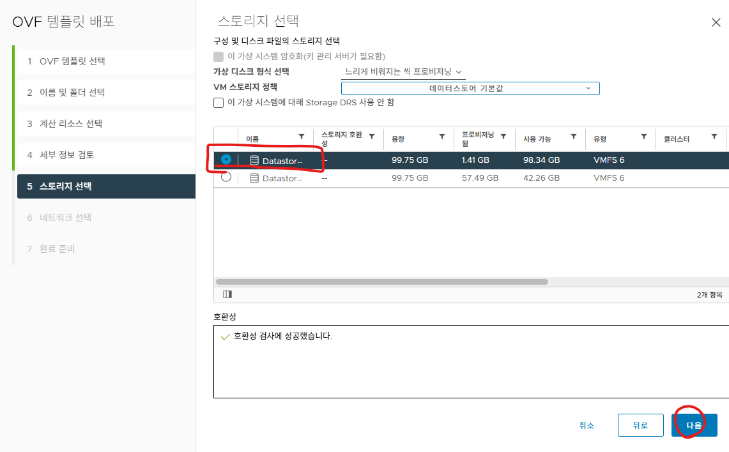Click VMFS 6 in the selected row
Image resolution: width=729 pixels, height=452 pixels.
point(609,160)
